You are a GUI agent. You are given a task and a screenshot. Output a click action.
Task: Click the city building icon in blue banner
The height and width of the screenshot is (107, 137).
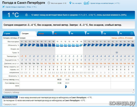tap(26, 15)
